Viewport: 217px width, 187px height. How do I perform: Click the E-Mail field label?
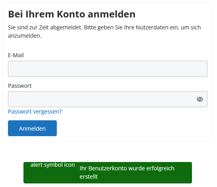pos(16,55)
